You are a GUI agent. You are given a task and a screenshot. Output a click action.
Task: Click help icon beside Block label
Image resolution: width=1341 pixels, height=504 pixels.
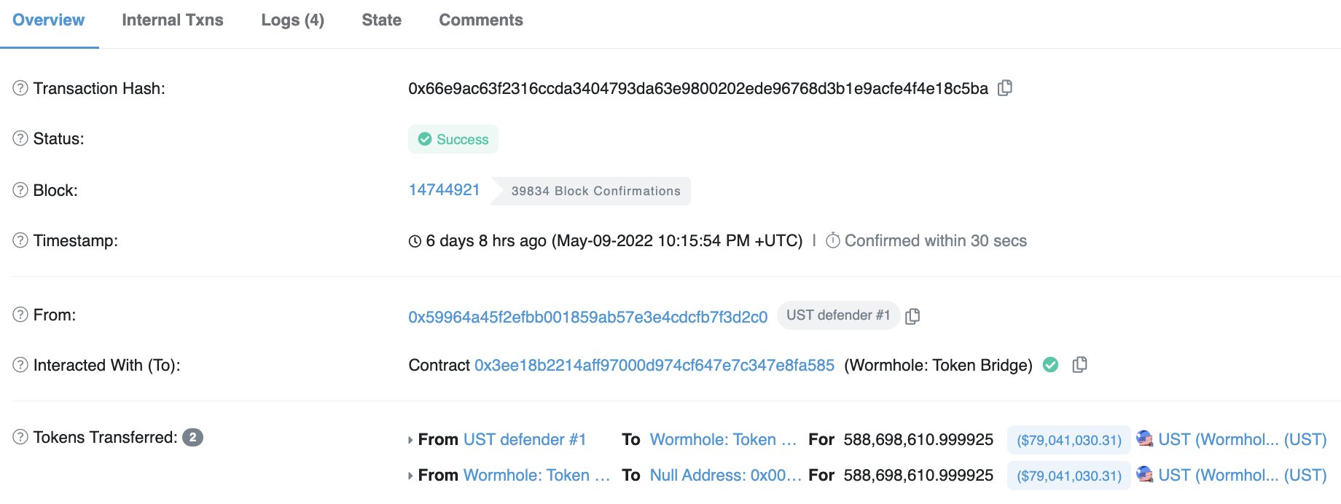coord(20,190)
